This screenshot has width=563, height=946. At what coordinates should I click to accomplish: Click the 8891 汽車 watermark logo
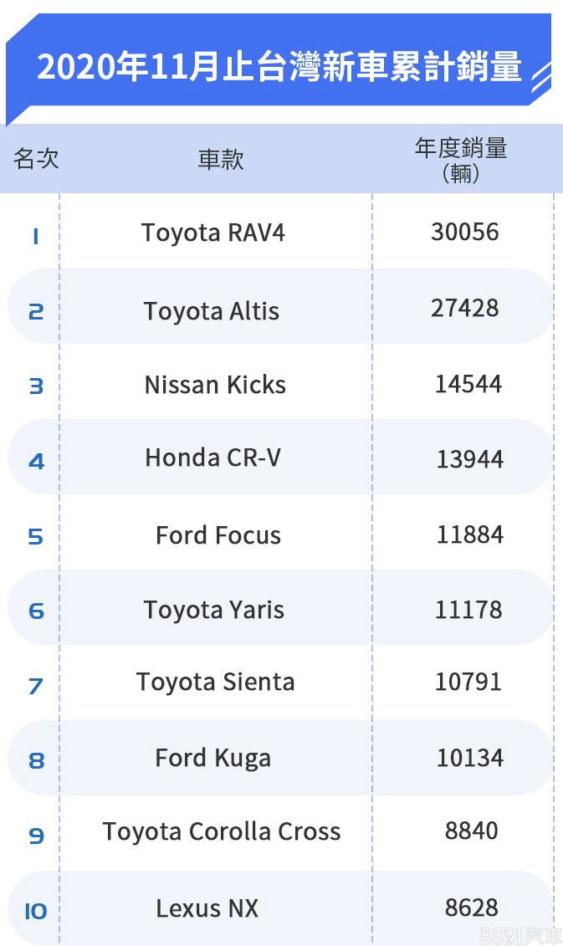click(520, 934)
